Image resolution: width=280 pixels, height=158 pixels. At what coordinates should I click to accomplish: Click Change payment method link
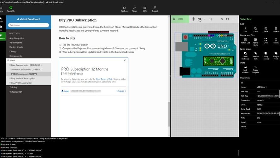(121, 91)
